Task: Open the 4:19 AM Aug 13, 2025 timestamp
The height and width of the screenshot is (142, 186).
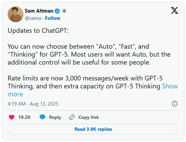Action: pos(33,104)
